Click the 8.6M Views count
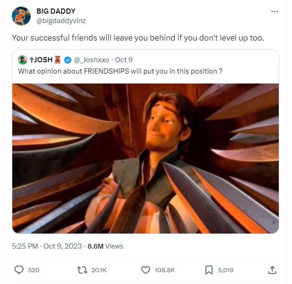This screenshot has width=292, height=284. pyautogui.click(x=105, y=246)
